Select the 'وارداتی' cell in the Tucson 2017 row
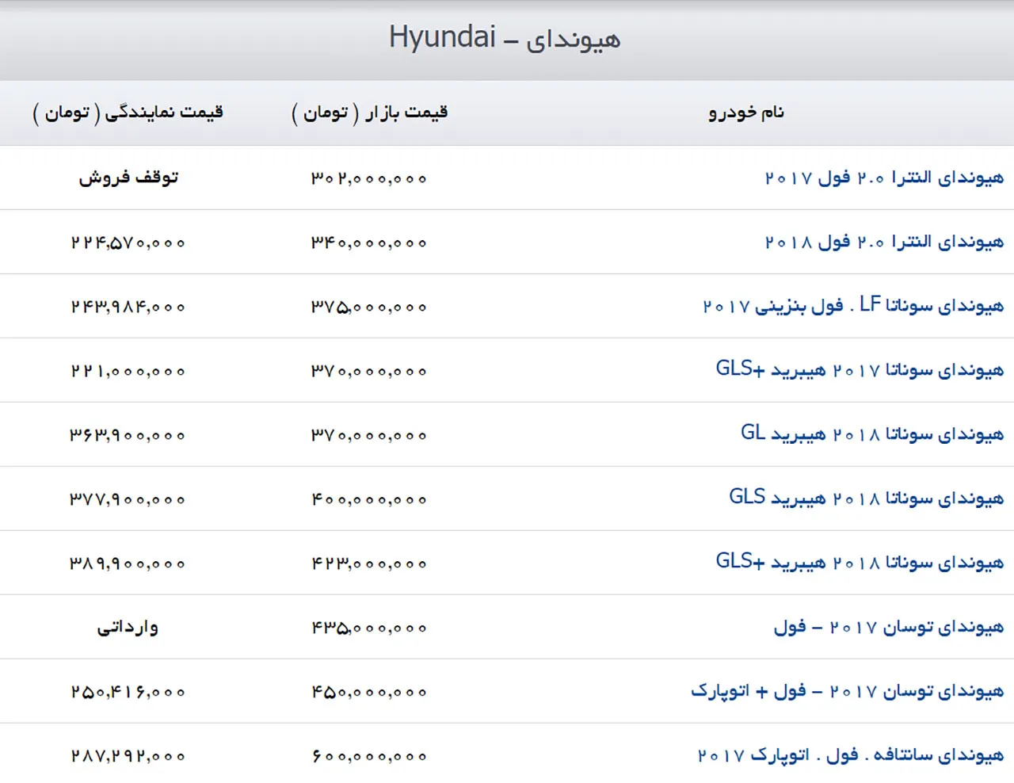 click(128, 627)
